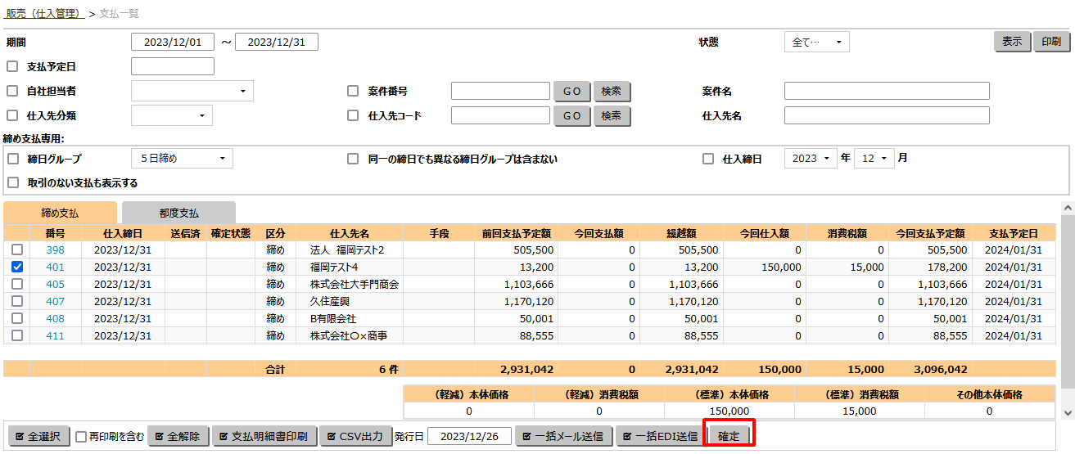Click the 全解除 deselect-all button
The height and width of the screenshot is (454, 1075).
[x=178, y=437]
